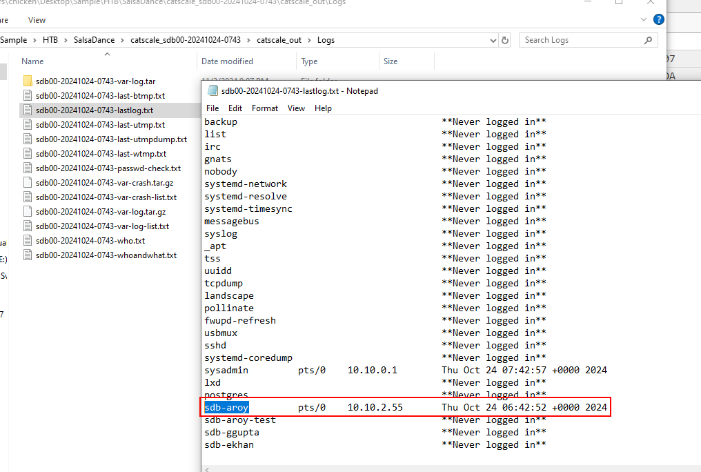Open the Notepad View menu
The width and height of the screenshot is (701, 472).
[x=296, y=108]
